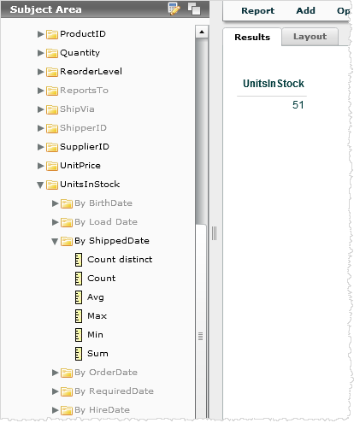The image size is (354, 423).
Task: Select the Sum measure ruler icon
Action: pyautogui.click(x=79, y=354)
